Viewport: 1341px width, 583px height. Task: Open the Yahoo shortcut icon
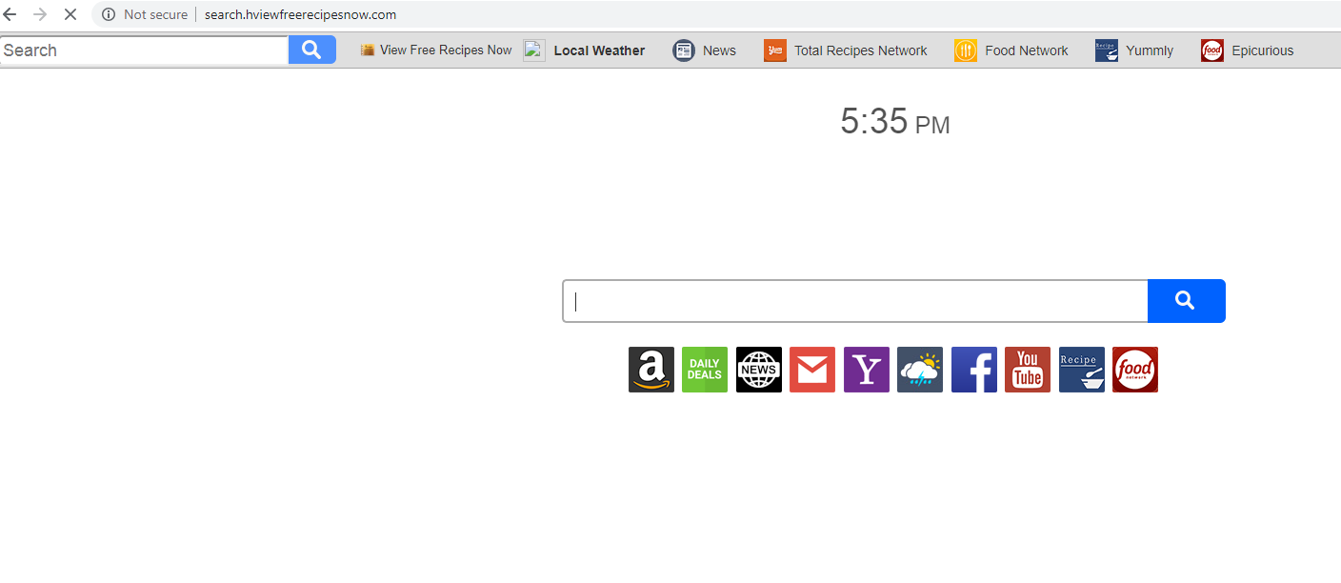click(x=867, y=370)
